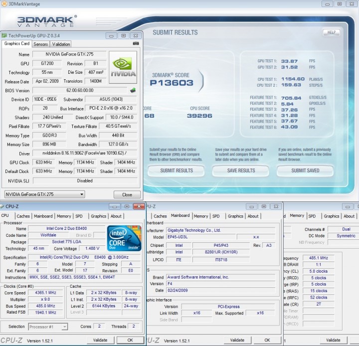Minimize the GPU-Z window

(111, 36)
